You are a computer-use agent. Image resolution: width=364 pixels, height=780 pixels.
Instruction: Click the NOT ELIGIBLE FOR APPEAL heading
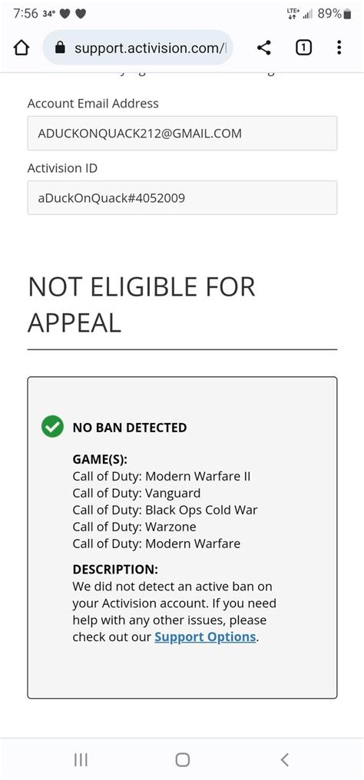(x=142, y=305)
